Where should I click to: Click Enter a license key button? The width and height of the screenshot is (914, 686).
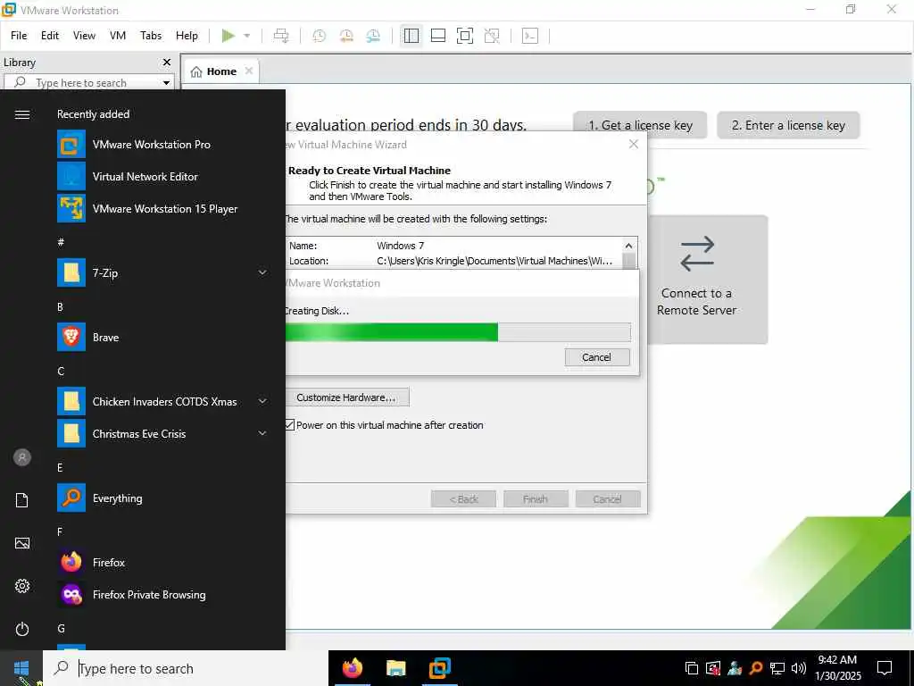tap(788, 125)
